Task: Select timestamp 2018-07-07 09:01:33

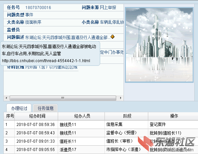Action: [36, 141]
